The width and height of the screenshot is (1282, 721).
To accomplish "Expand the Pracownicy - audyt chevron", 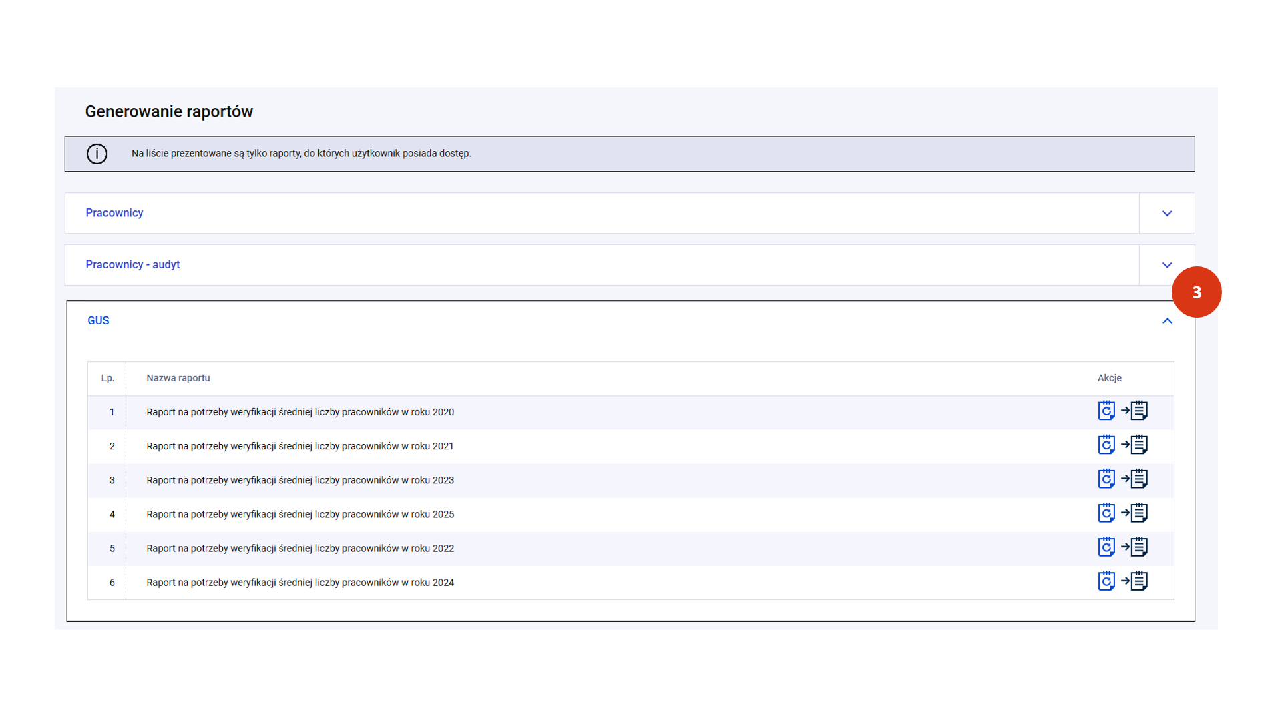I will [1166, 265].
